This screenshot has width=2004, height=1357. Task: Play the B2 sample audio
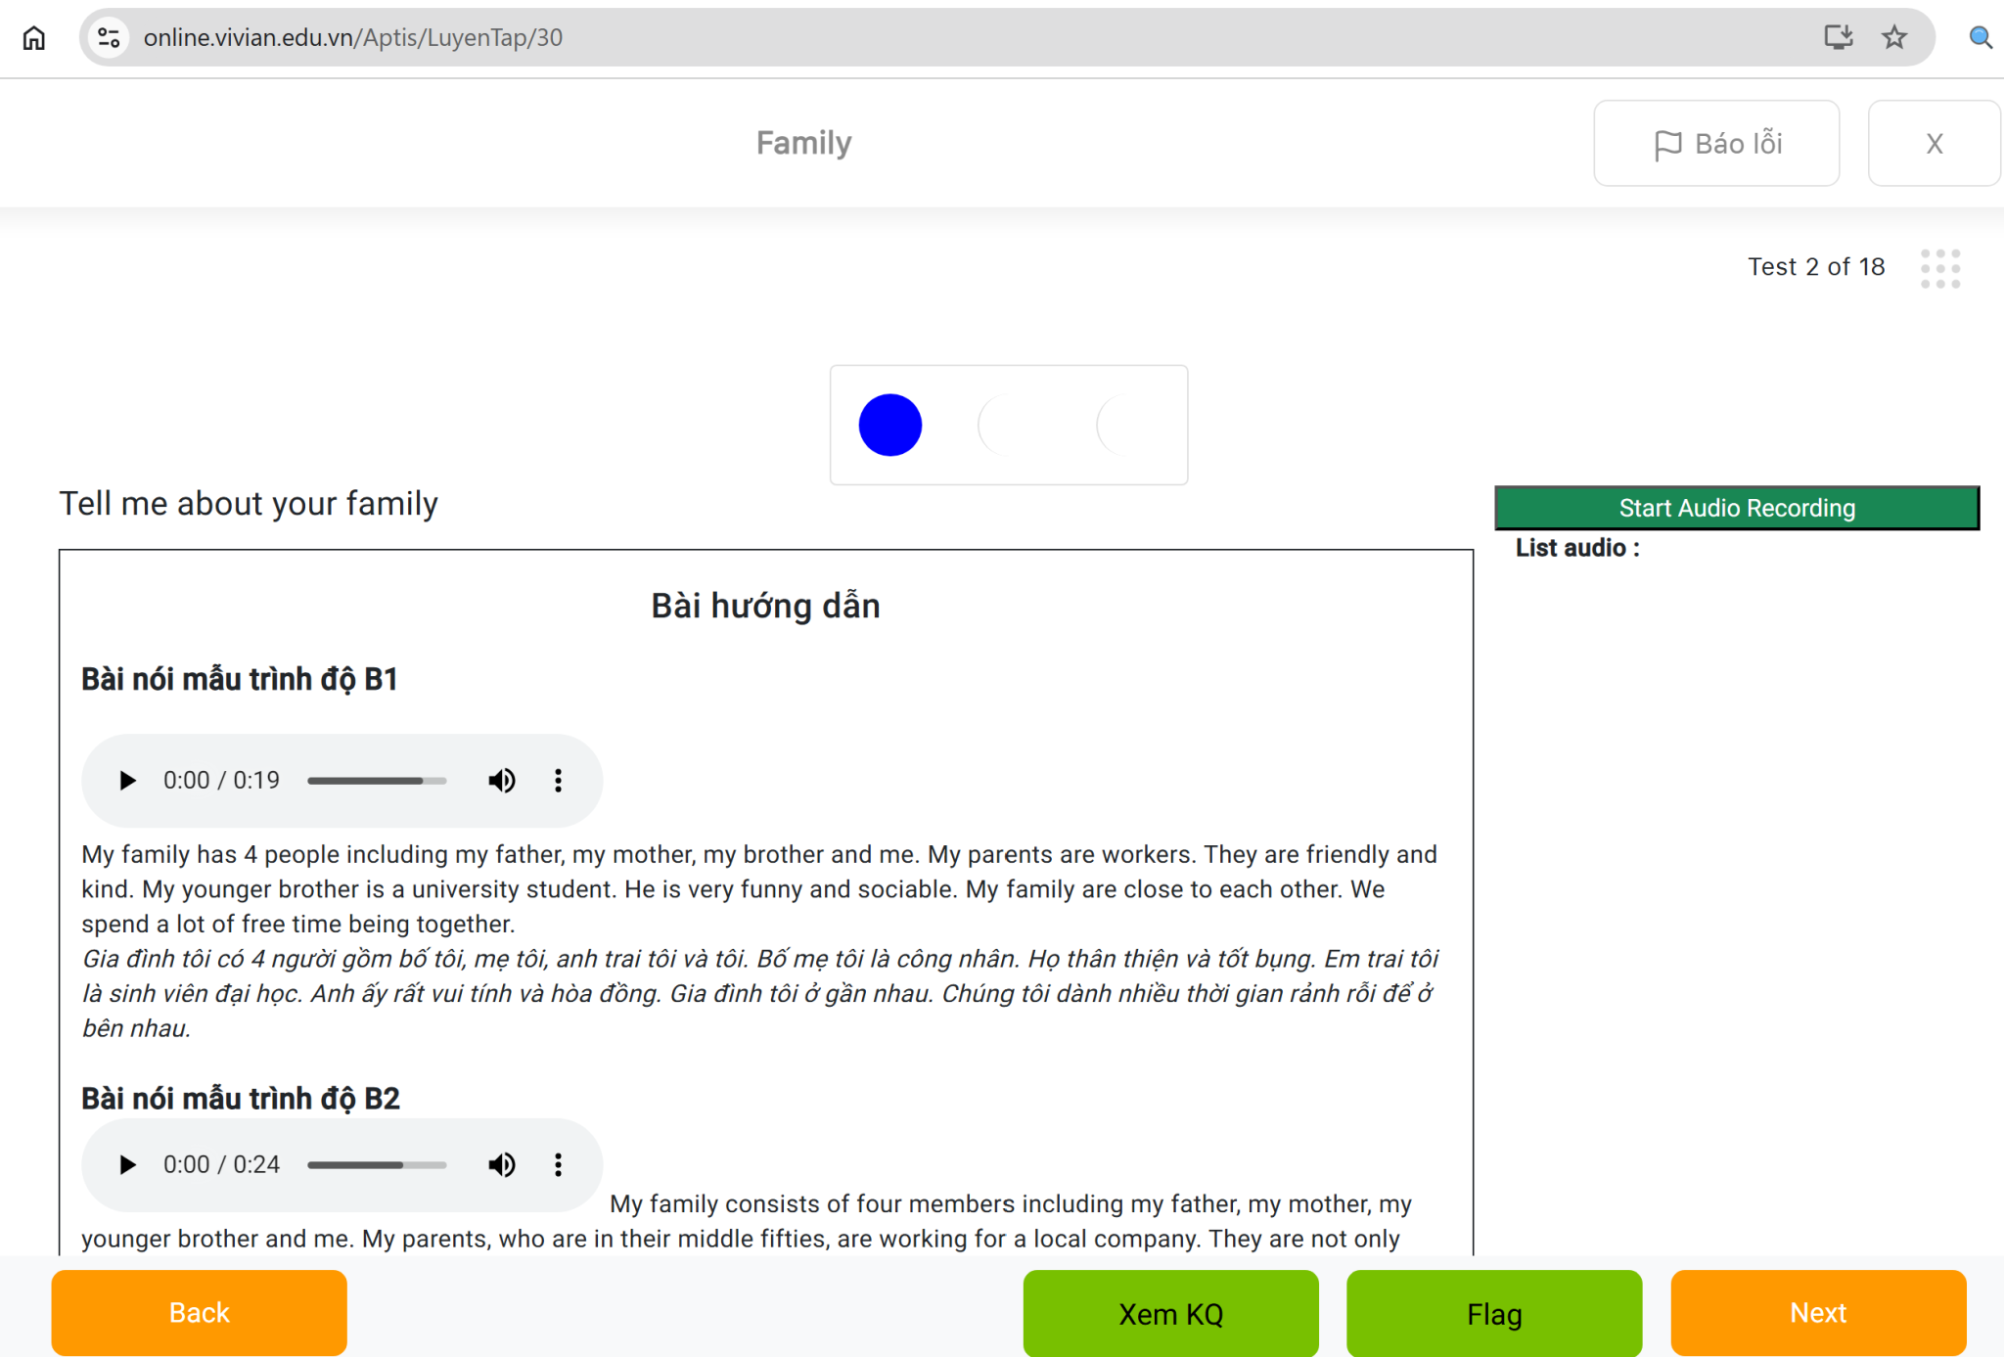[127, 1165]
